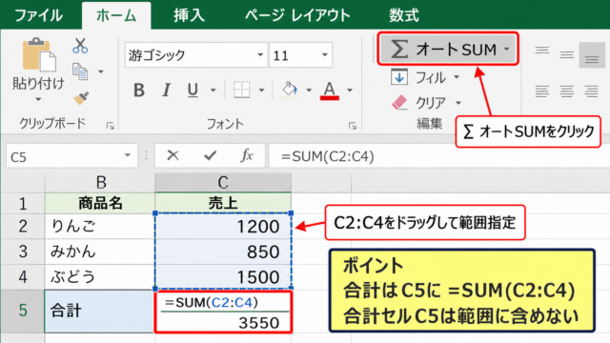610x343 pixels.
Task: Expand the Copy options dropdown arrow
Action: (x=101, y=71)
